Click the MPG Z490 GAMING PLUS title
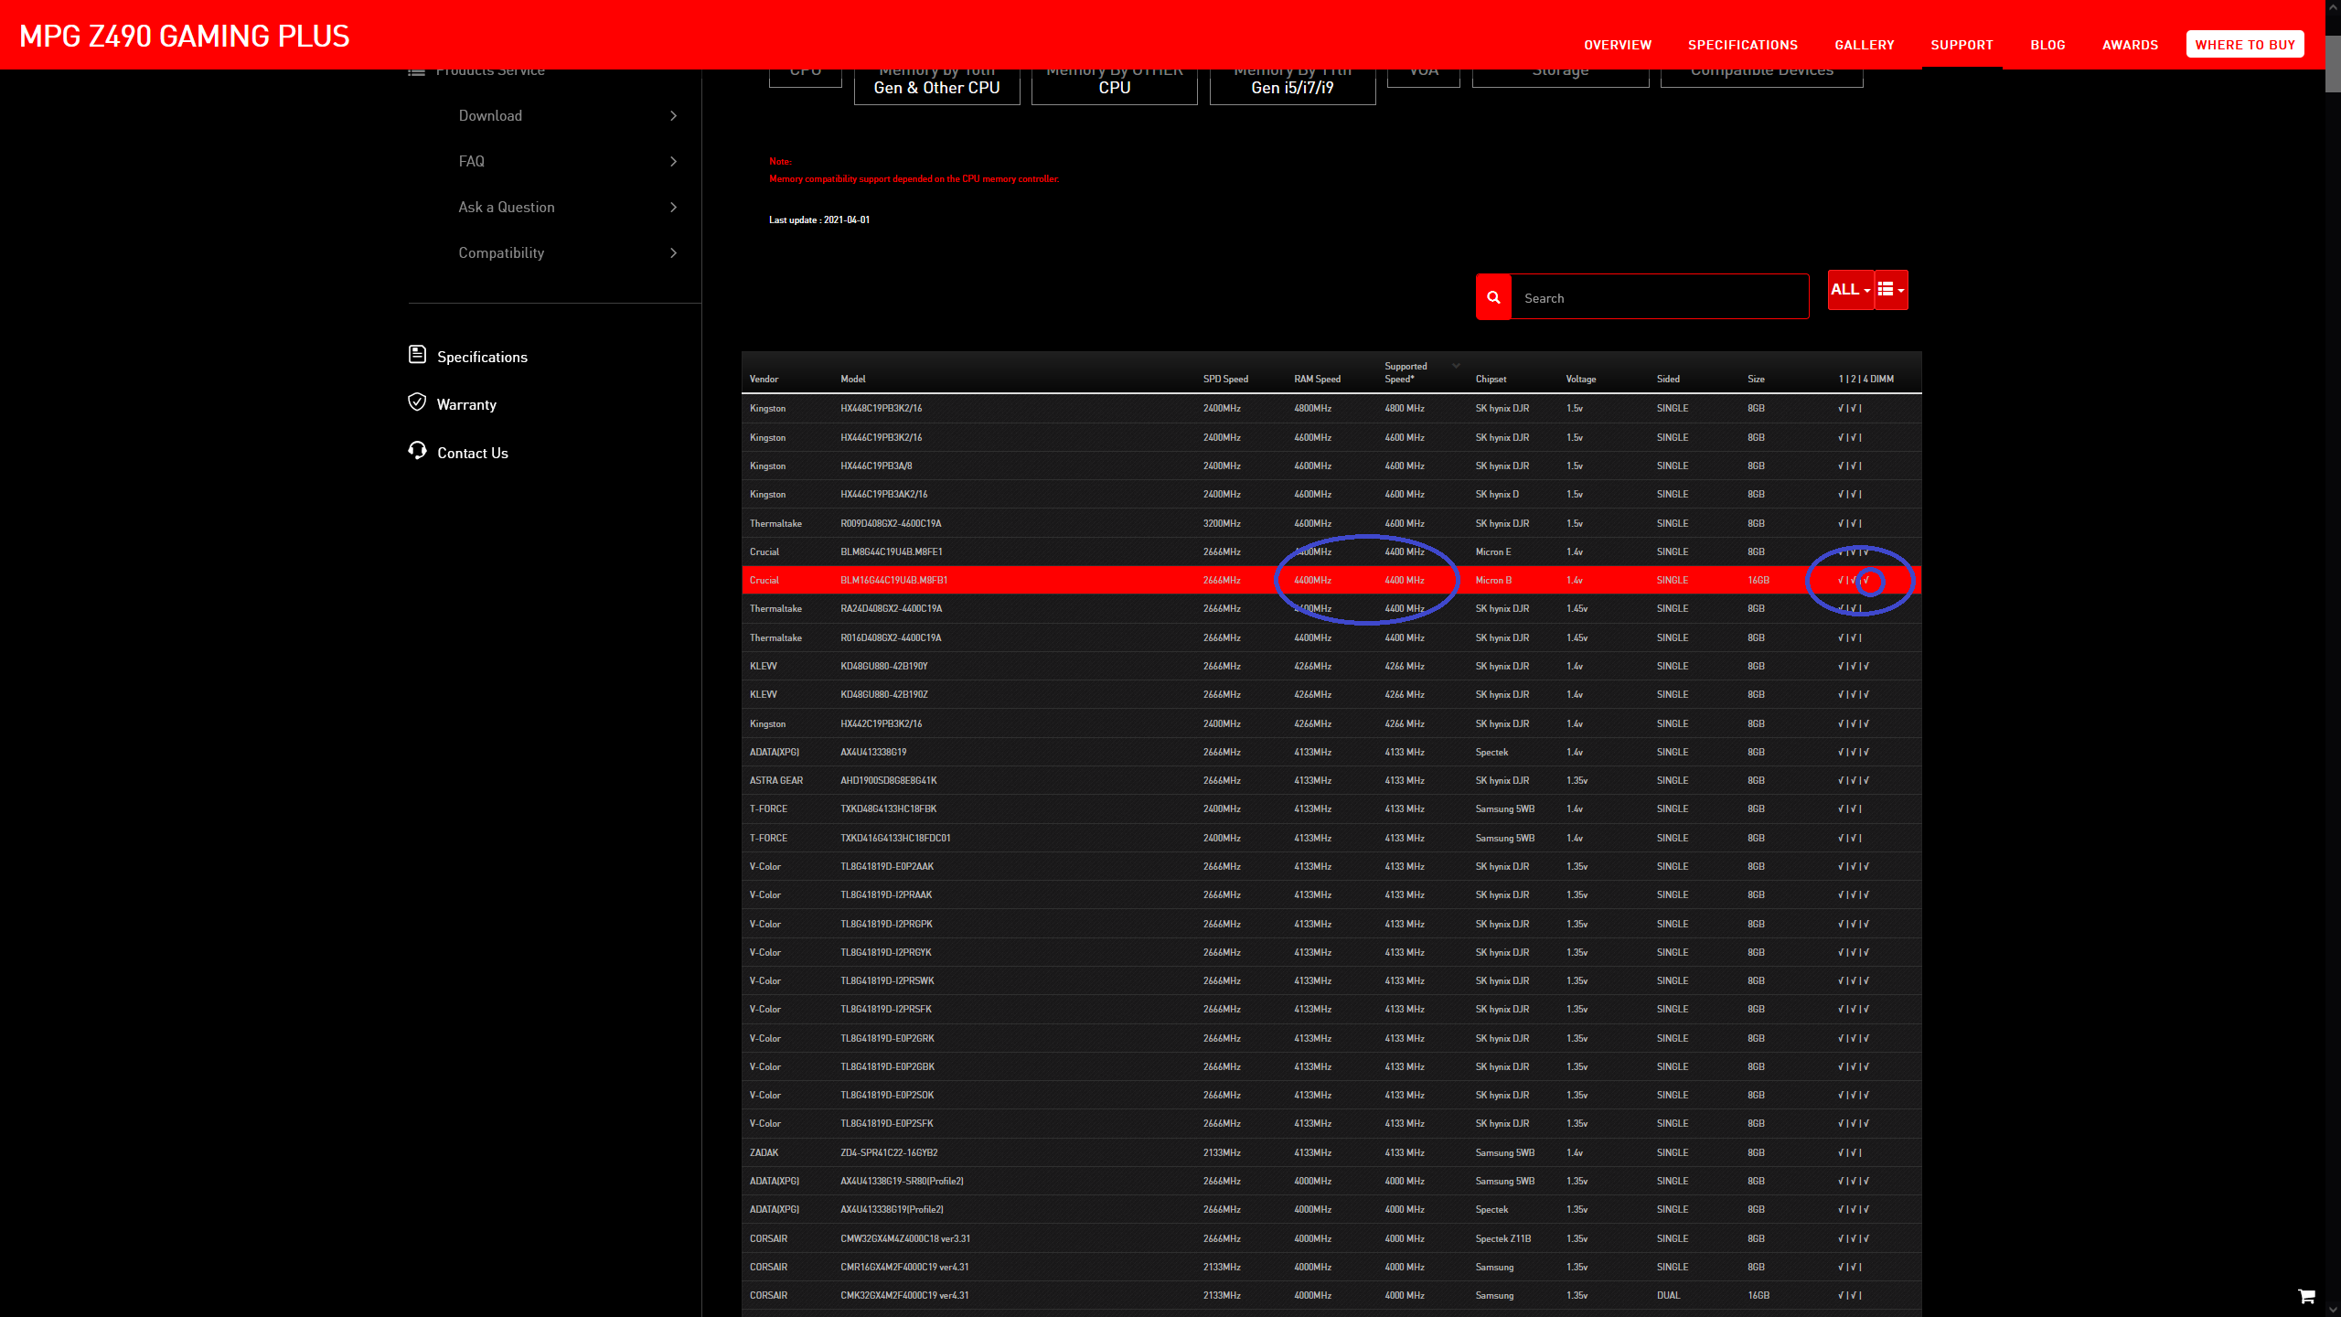This screenshot has width=2341, height=1317. 184,36
